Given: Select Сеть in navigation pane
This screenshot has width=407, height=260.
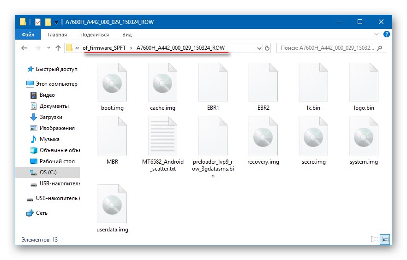Looking at the screenshot, I should (37, 213).
